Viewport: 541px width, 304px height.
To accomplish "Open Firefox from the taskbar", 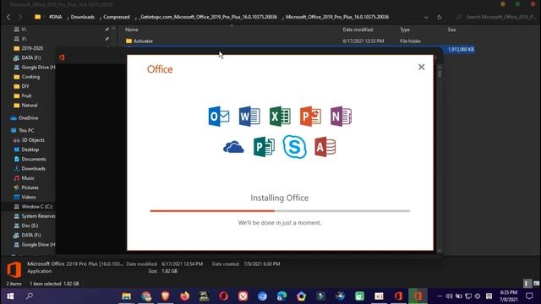I will [x=184, y=296].
